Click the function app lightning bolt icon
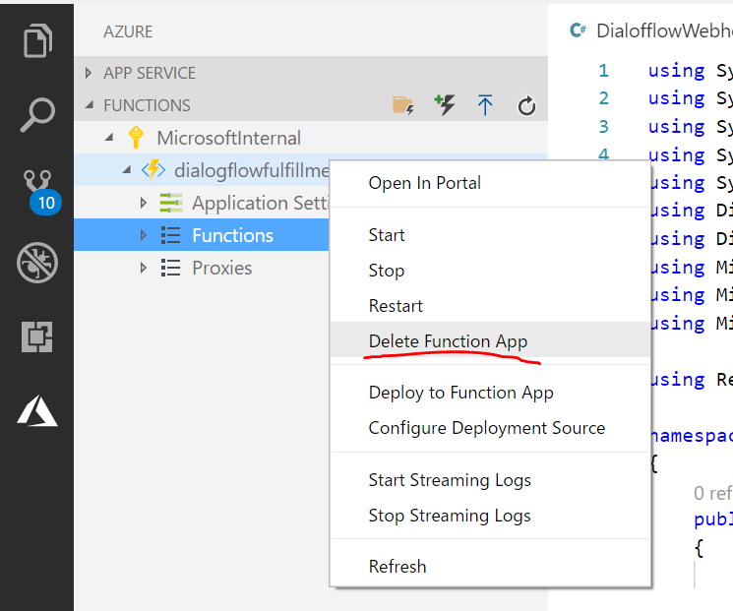Screen dimensions: 733x611 click(153, 170)
